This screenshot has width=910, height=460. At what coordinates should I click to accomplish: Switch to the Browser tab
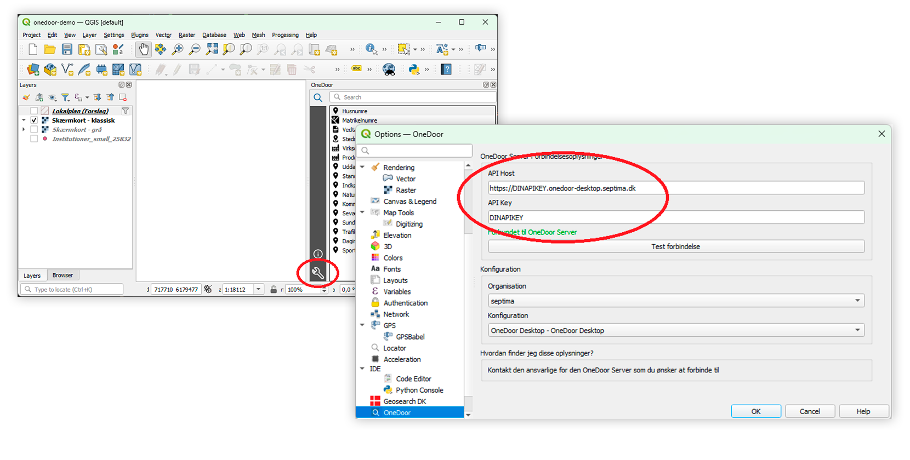[x=62, y=275]
